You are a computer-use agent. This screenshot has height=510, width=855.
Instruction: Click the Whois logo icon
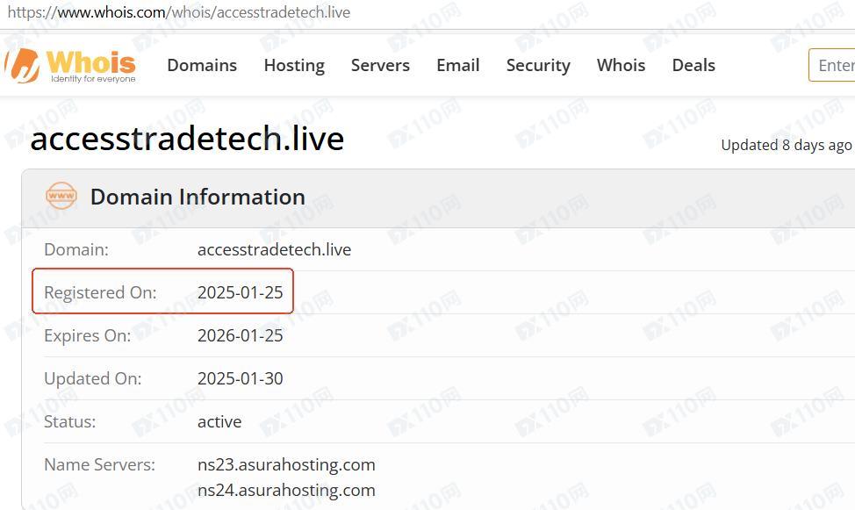tap(22, 65)
